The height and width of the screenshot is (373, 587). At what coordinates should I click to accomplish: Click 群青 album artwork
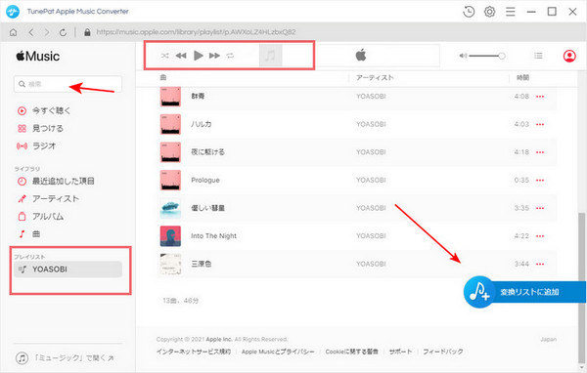click(x=170, y=97)
